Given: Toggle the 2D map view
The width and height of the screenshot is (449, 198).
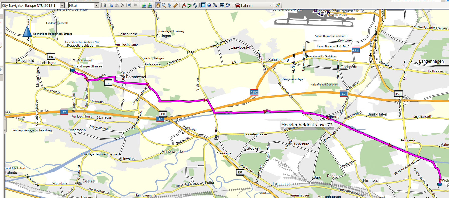Looking at the screenshot, I should pyautogui.click(x=203, y=5).
